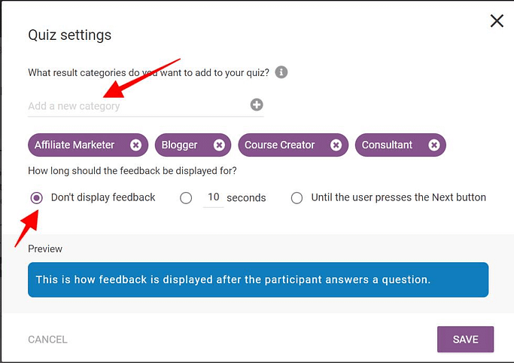Remove the Affiliate Marketer category
Screen dimensions: 514x363
135,145
